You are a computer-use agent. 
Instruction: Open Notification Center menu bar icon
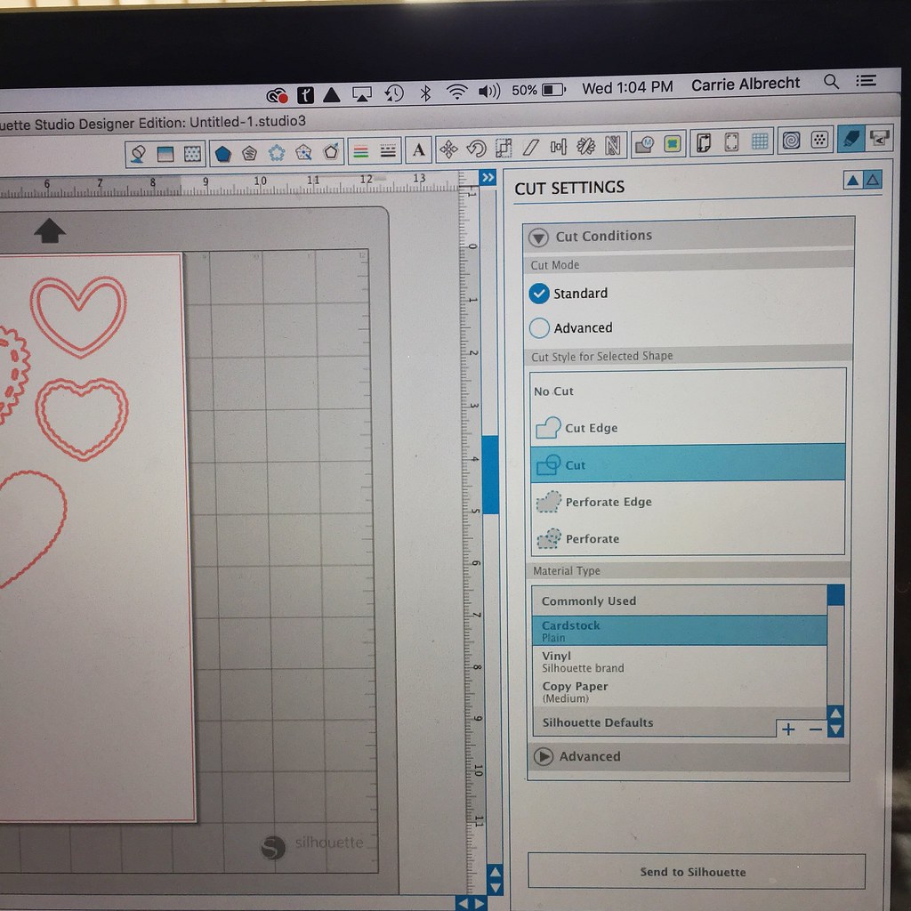866,81
